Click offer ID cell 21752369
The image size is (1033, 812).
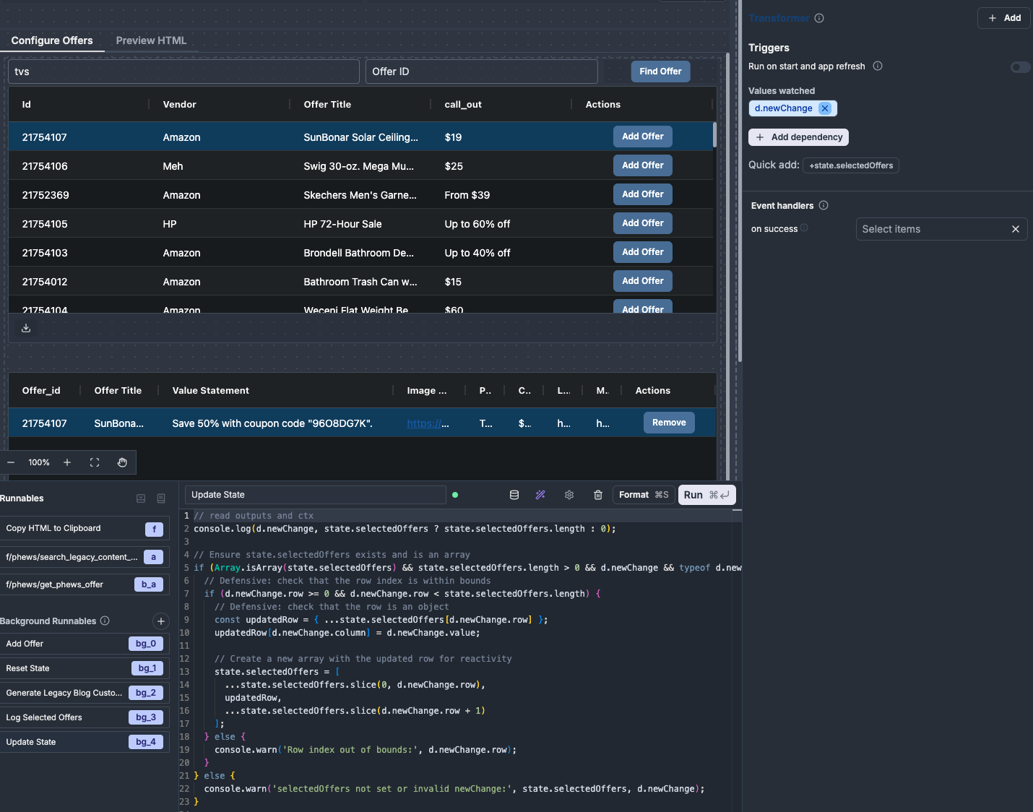(45, 195)
